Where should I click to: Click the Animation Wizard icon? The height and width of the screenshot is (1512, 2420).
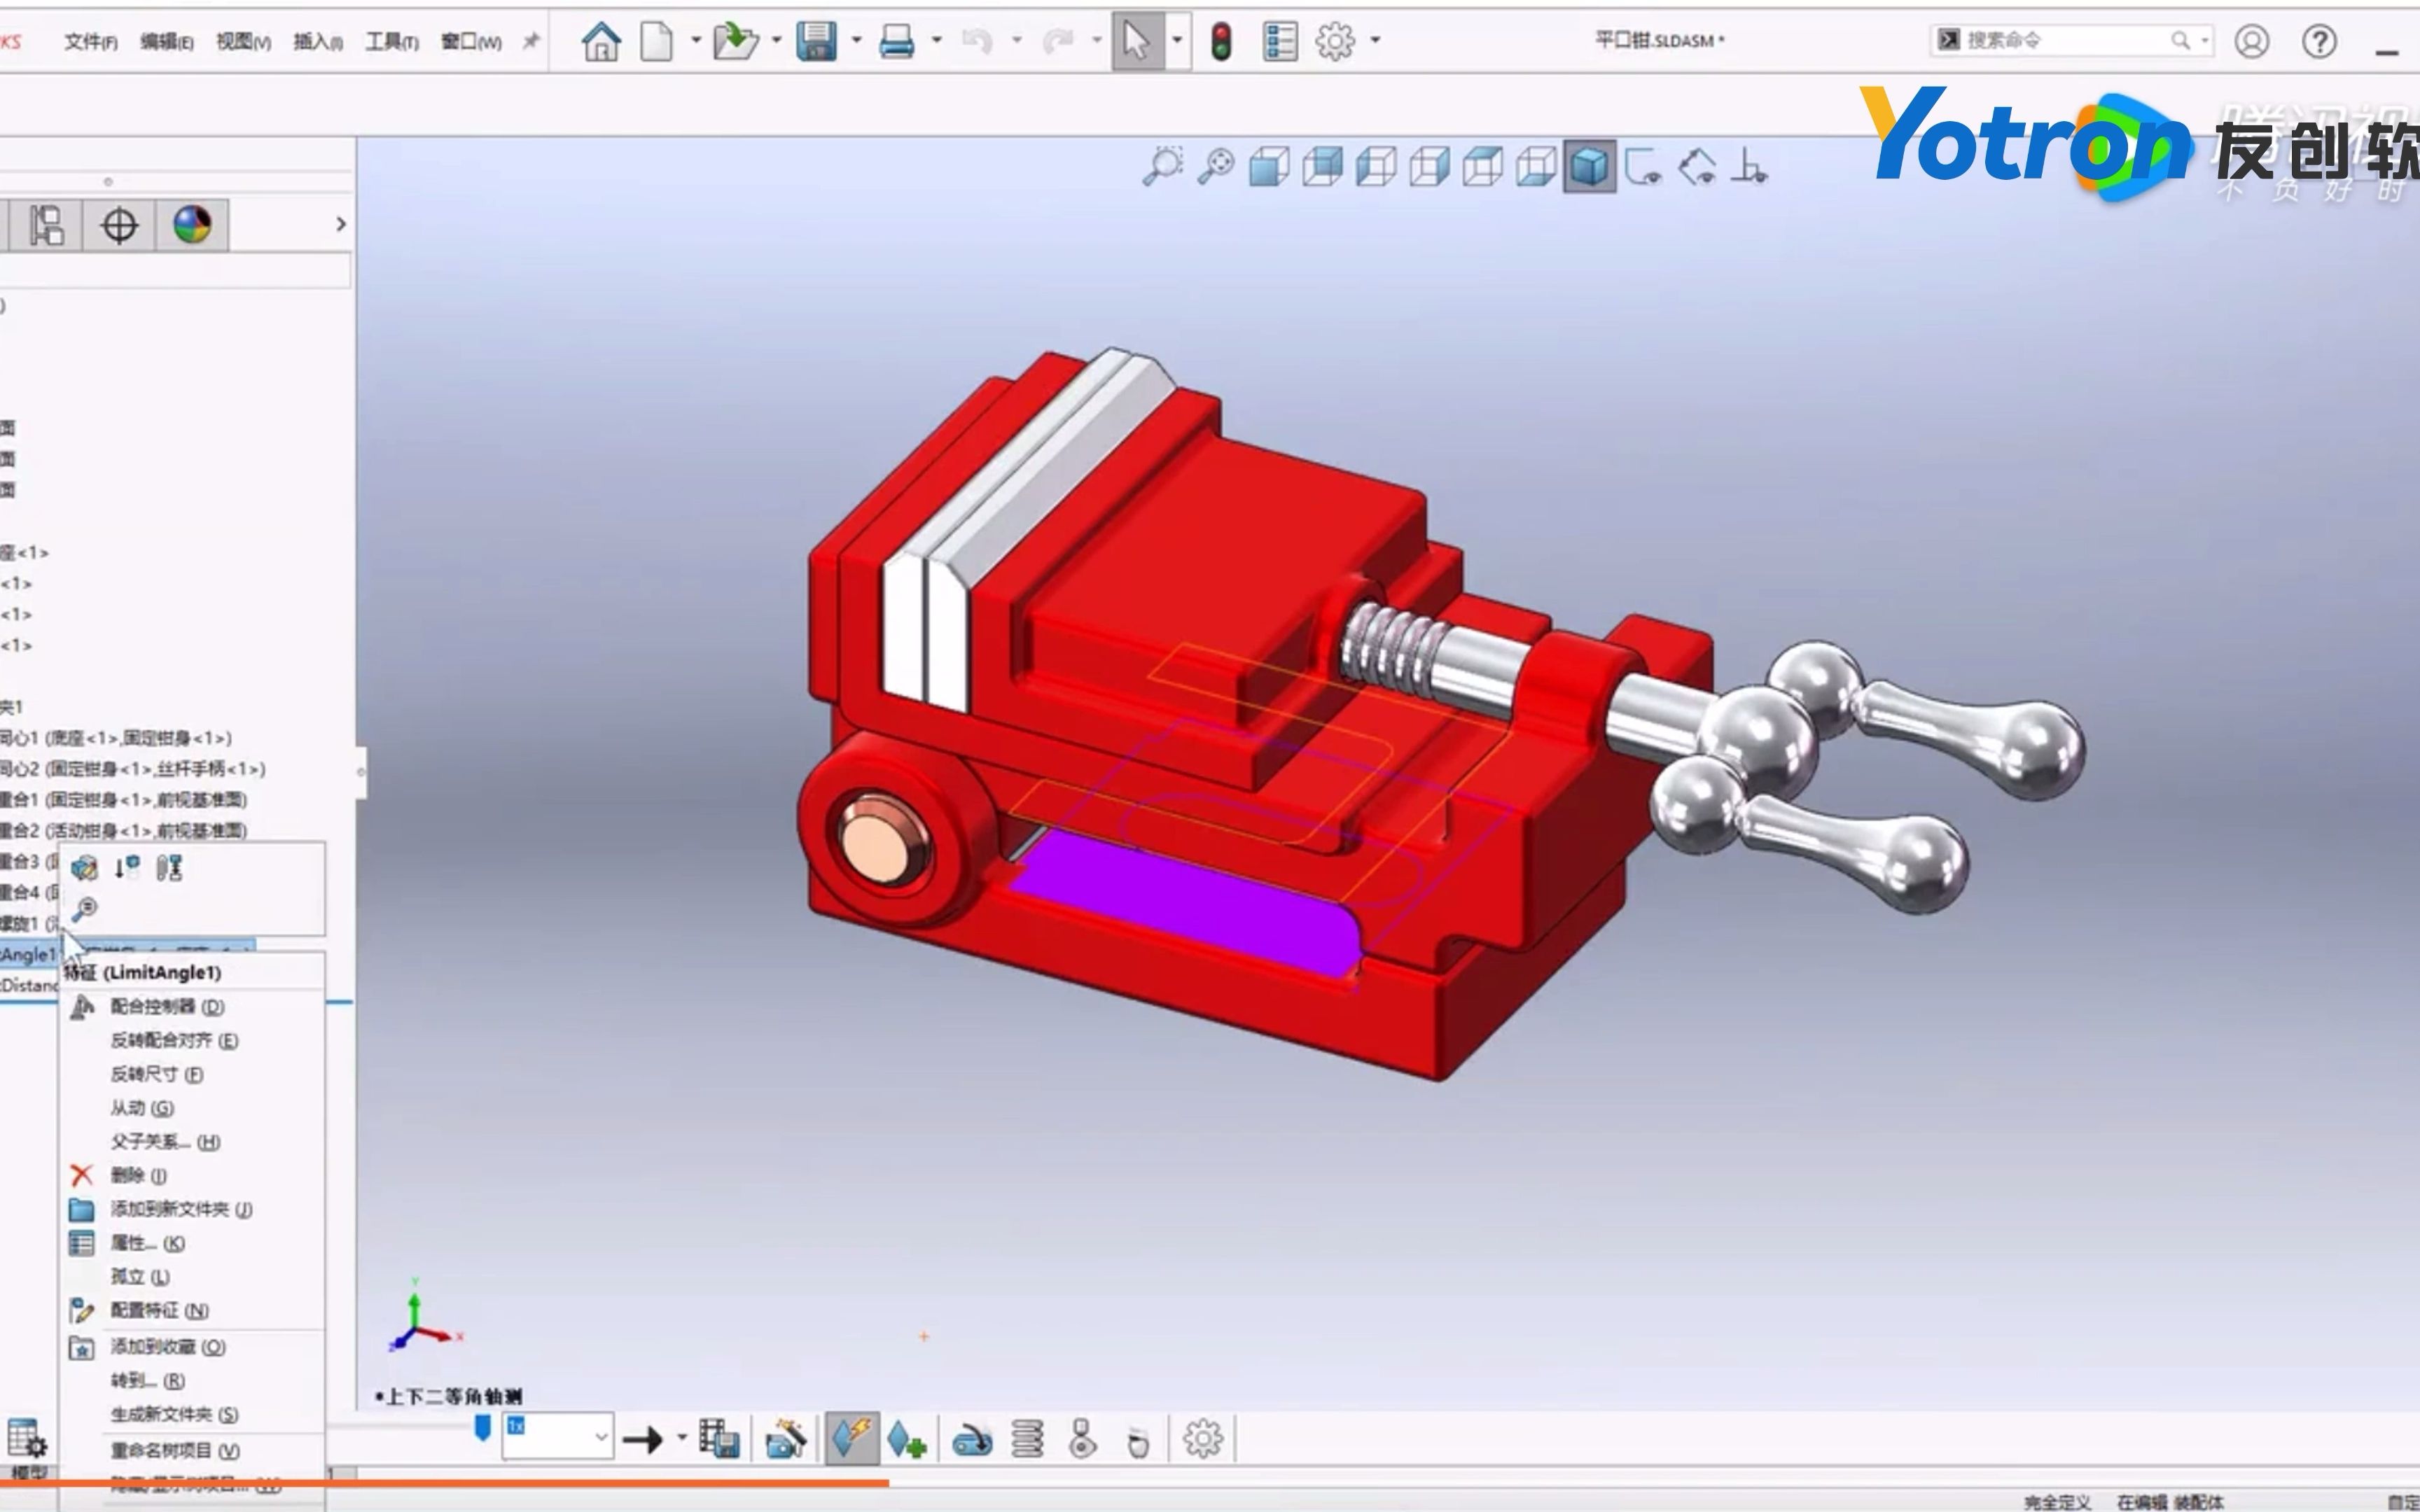[785, 1439]
